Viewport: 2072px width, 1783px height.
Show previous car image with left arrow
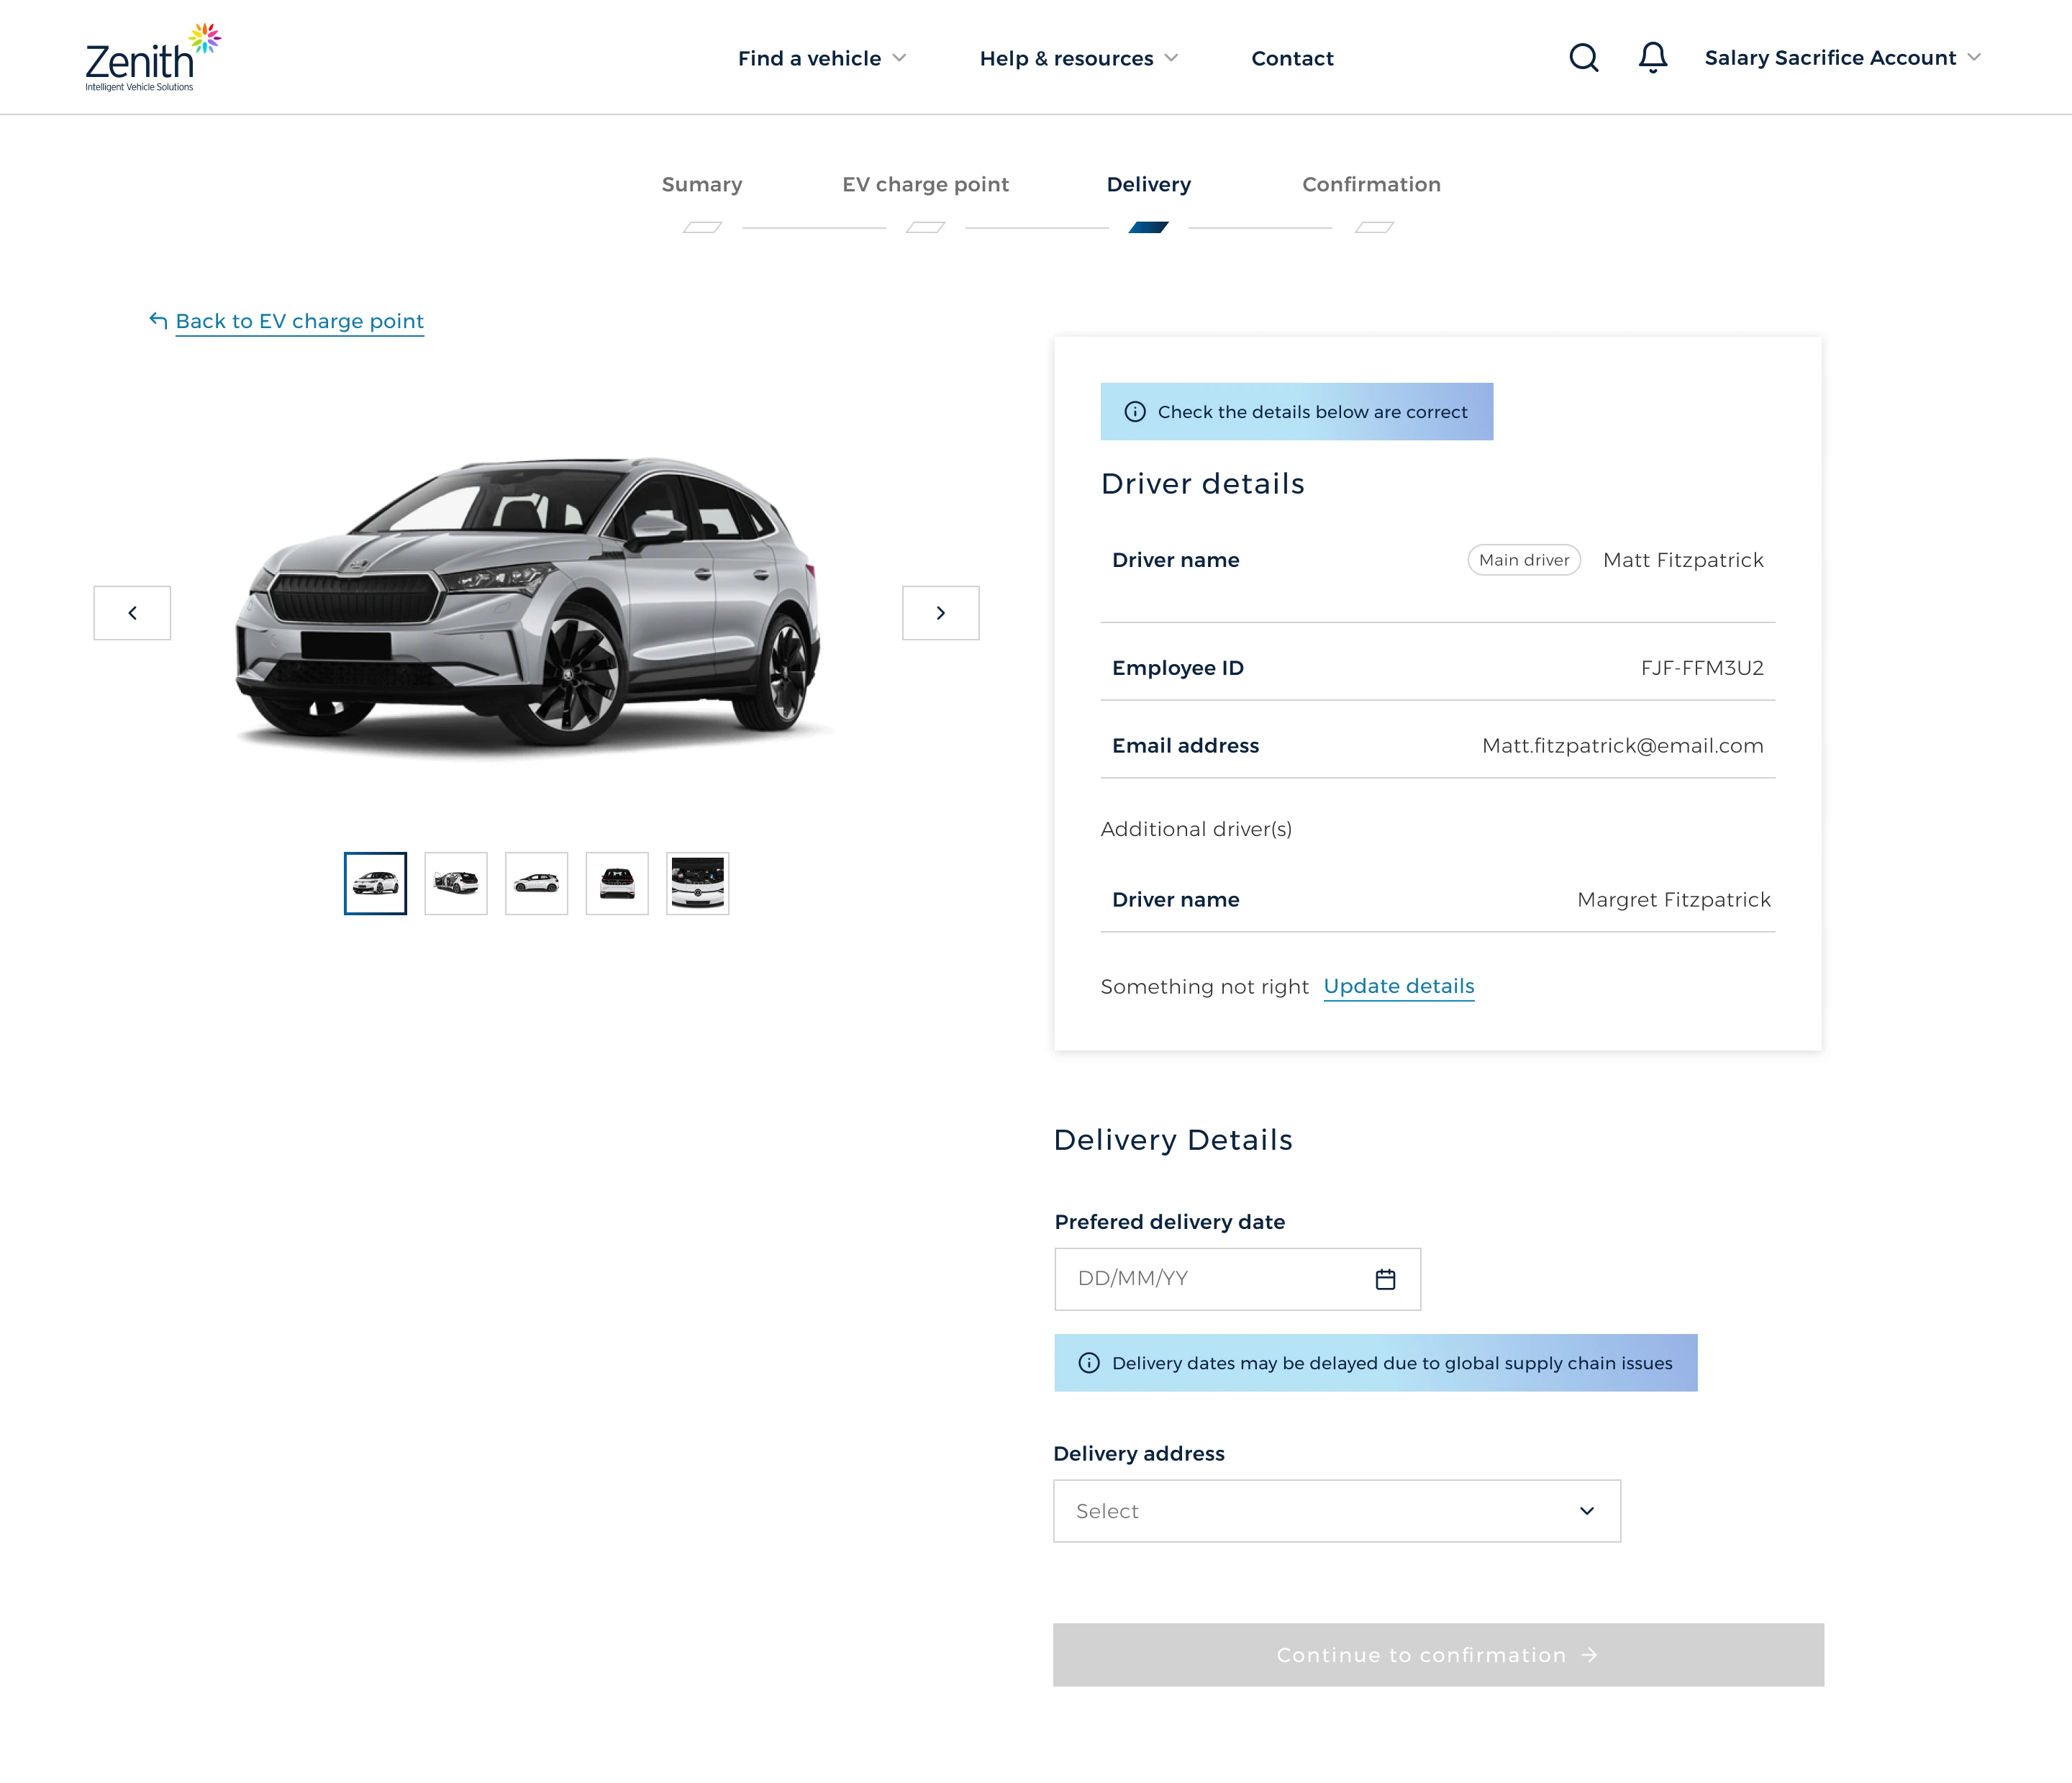coord(132,613)
